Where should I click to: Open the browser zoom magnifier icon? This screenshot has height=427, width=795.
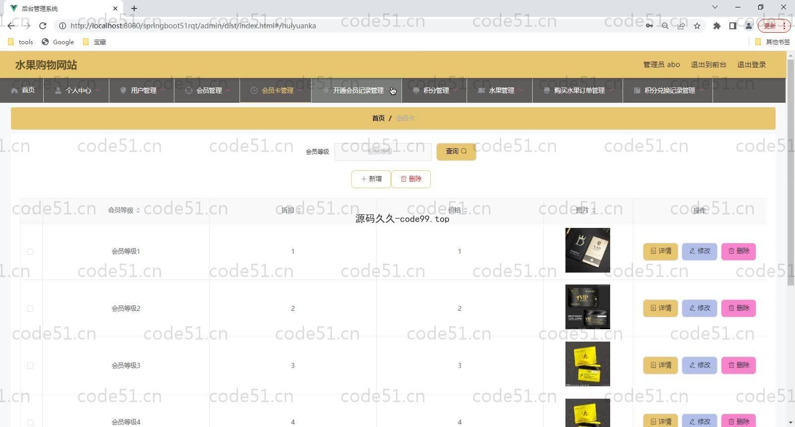point(665,26)
